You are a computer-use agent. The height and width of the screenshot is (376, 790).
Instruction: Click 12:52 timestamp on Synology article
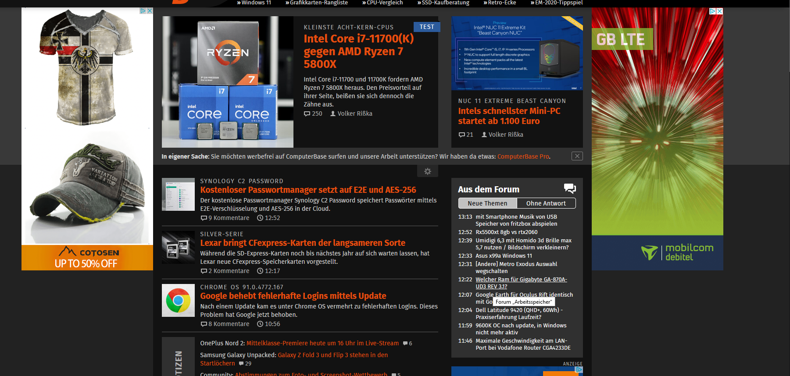point(268,218)
